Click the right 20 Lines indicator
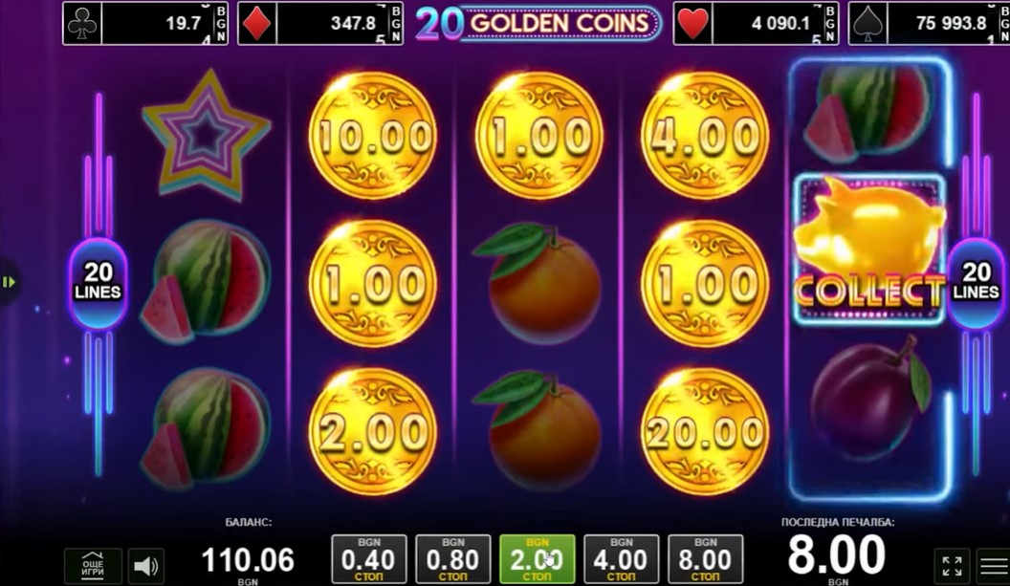This screenshot has height=586, width=1010. point(976,282)
